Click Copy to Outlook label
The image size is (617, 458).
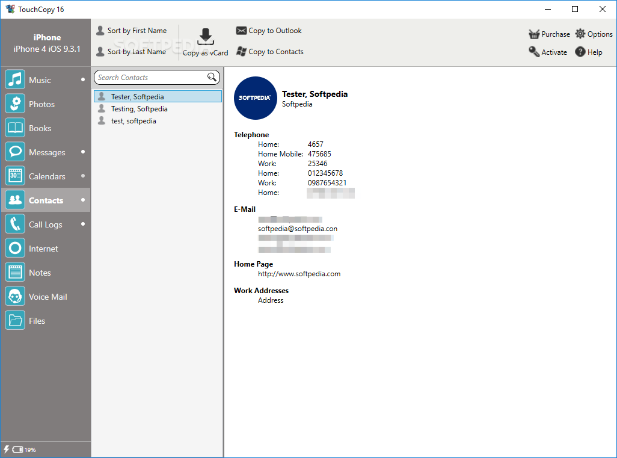pos(275,30)
